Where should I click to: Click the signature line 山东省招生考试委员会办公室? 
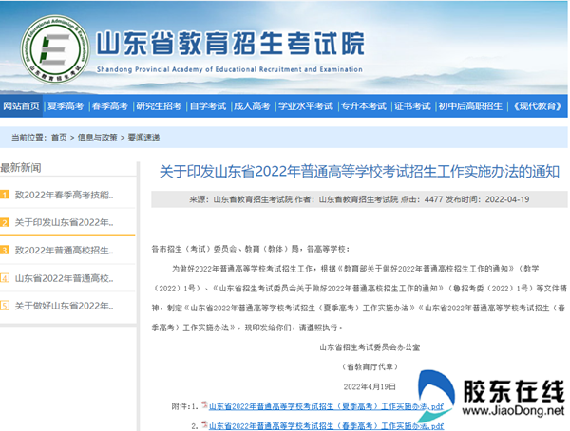click(370, 347)
